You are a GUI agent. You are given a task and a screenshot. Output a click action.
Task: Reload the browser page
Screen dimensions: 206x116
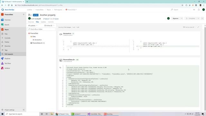[9, 5]
